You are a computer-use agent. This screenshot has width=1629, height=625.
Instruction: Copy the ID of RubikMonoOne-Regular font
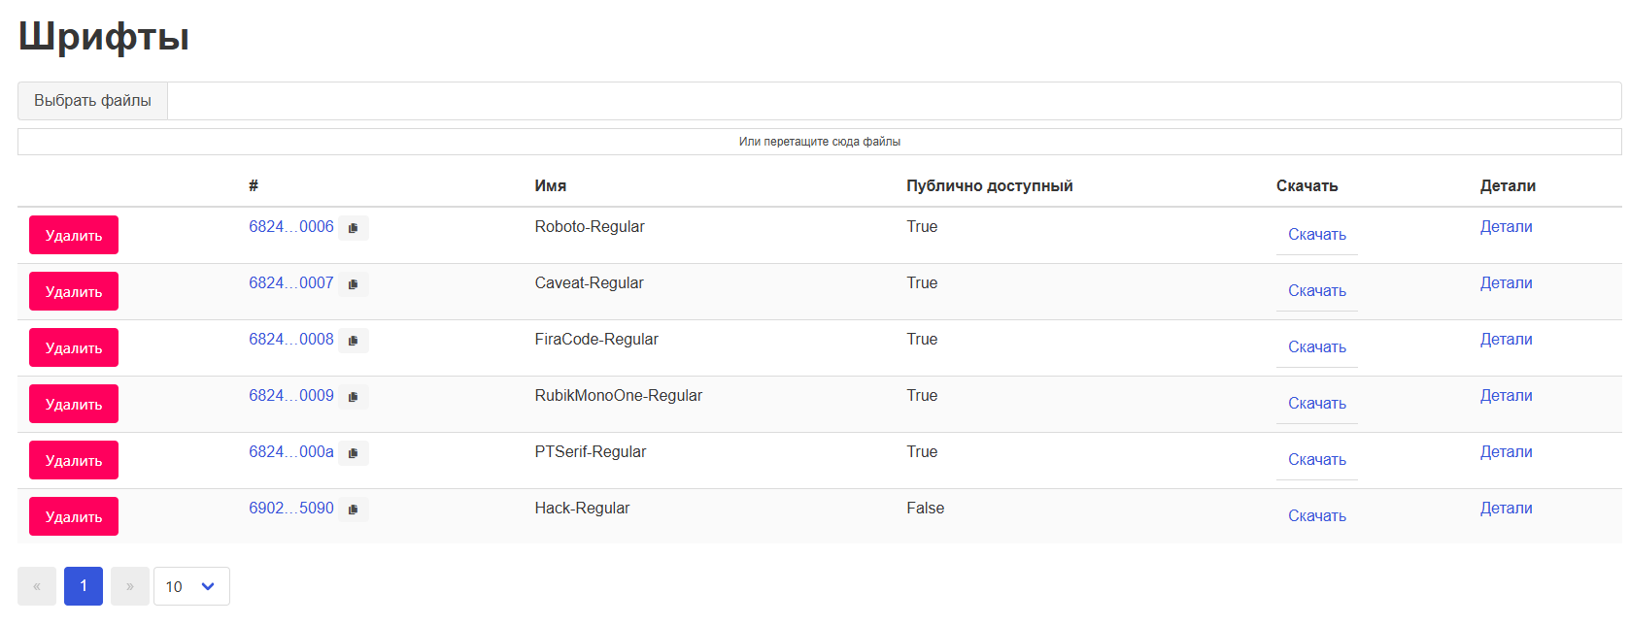354,397
